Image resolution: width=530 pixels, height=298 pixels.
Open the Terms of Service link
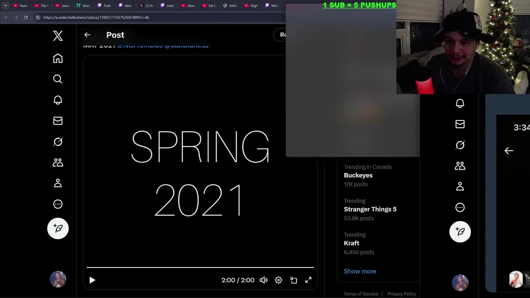click(x=361, y=294)
